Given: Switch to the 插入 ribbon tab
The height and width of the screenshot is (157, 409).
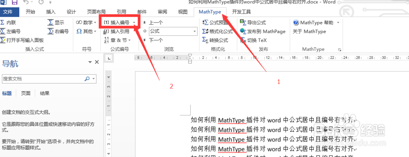Looking at the screenshot, I should click(x=51, y=12).
